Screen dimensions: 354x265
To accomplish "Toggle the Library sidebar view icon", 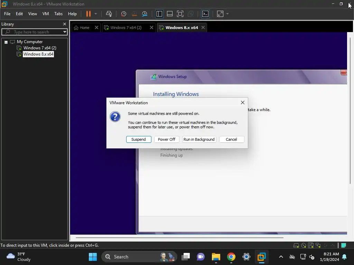I will (x=159, y=14).
